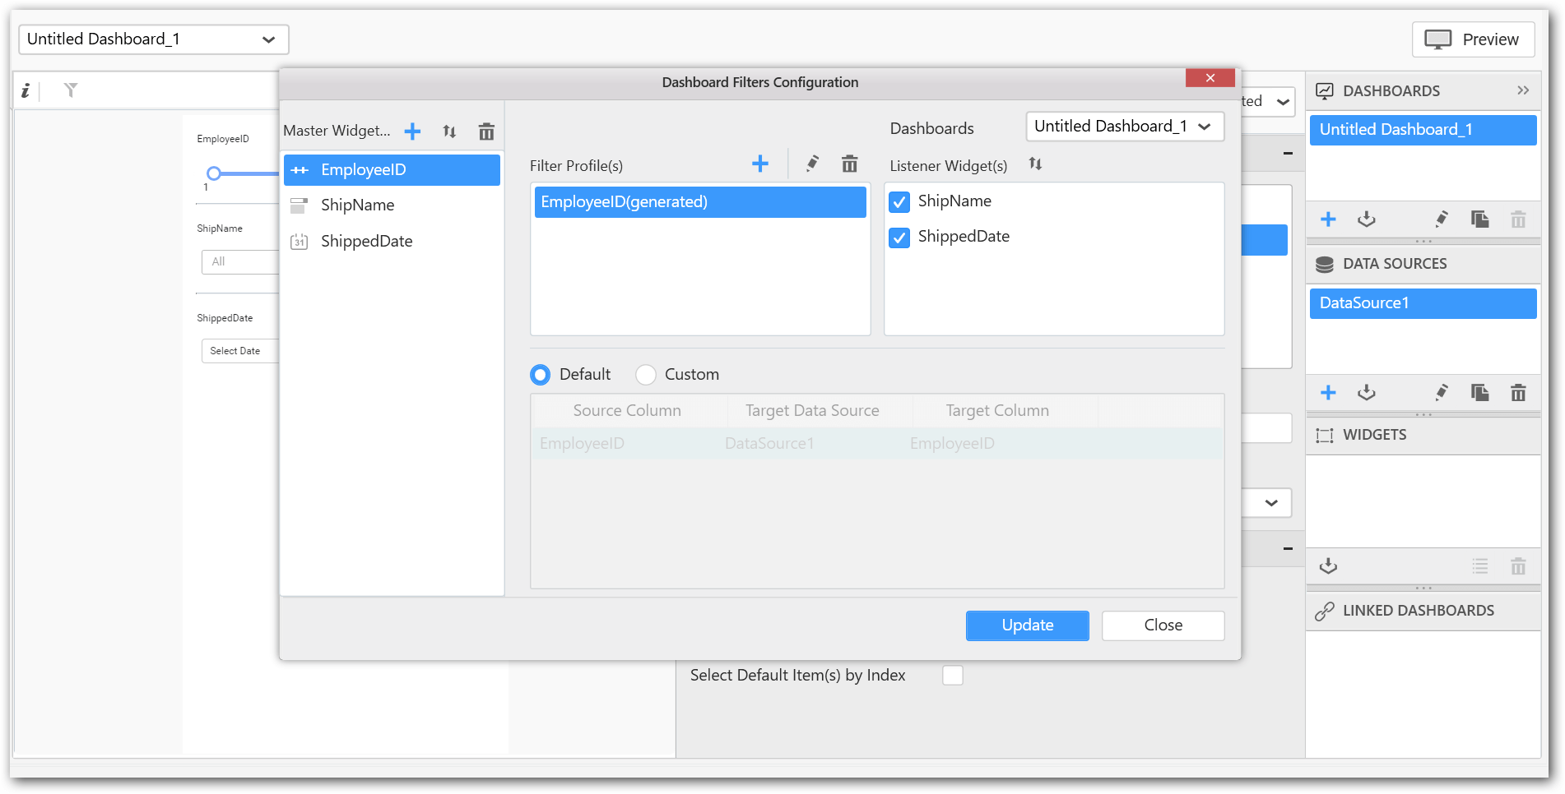Select the Custom radio option

646,375
